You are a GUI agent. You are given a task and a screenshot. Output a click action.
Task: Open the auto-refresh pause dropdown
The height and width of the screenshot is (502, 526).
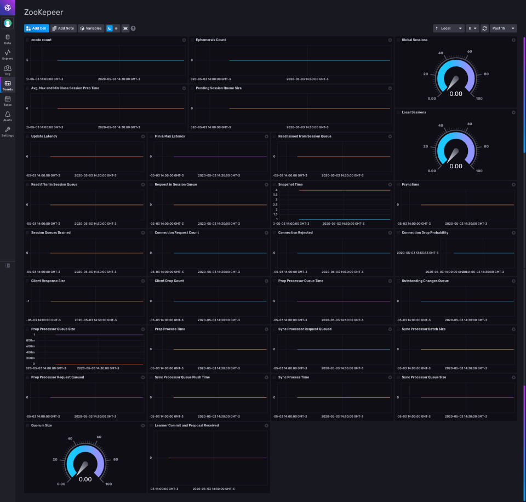click(472, 28)
